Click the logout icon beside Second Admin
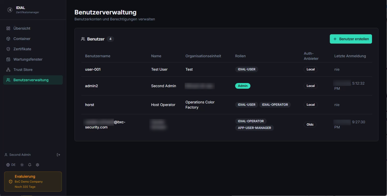 tap(58, 155)
